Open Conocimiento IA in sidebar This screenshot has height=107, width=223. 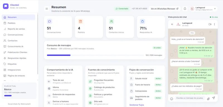click(x=18, y=47)
